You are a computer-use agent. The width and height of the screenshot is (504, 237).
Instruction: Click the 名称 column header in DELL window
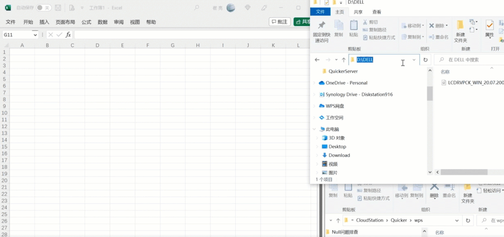pos(445,72)
